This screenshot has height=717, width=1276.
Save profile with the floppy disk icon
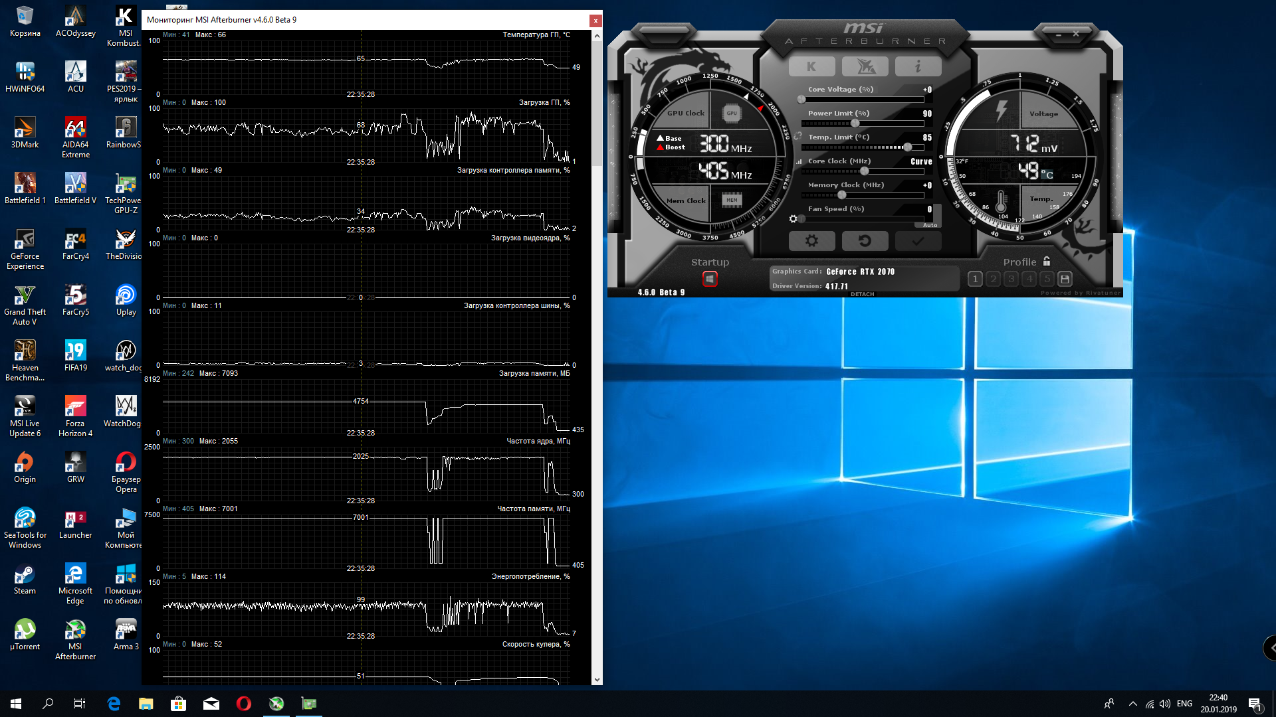[1065, 279]
